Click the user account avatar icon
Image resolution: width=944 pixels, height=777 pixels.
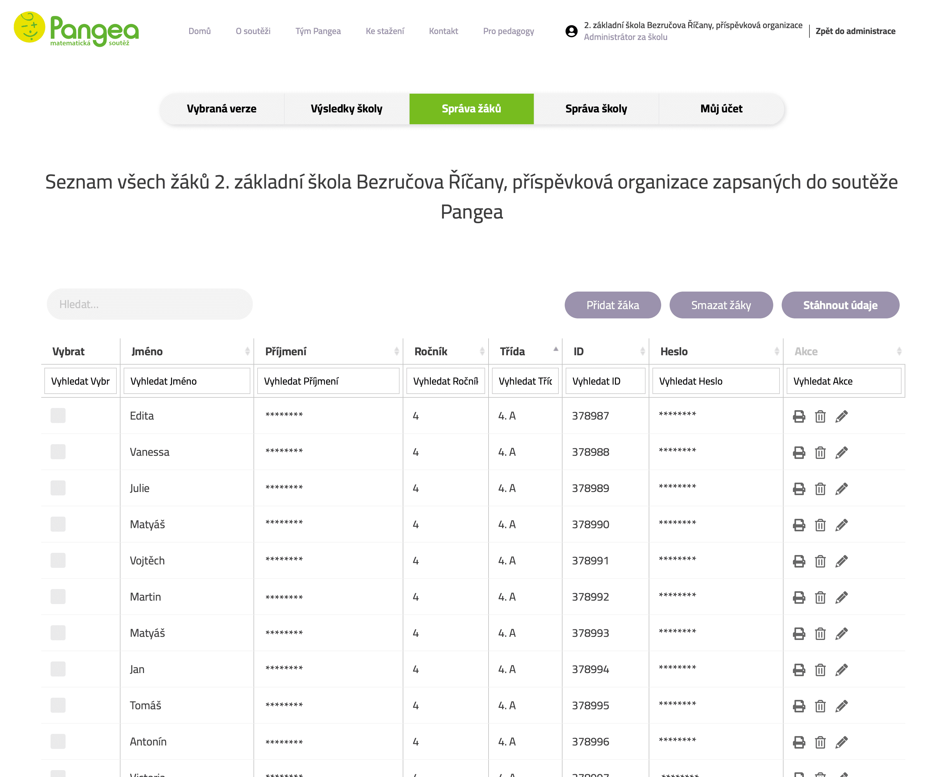(x=571, y=31)
